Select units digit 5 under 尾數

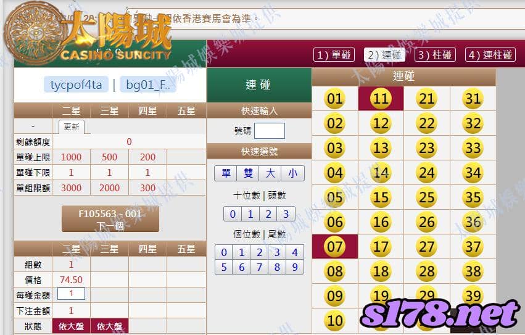coord(224,267)
